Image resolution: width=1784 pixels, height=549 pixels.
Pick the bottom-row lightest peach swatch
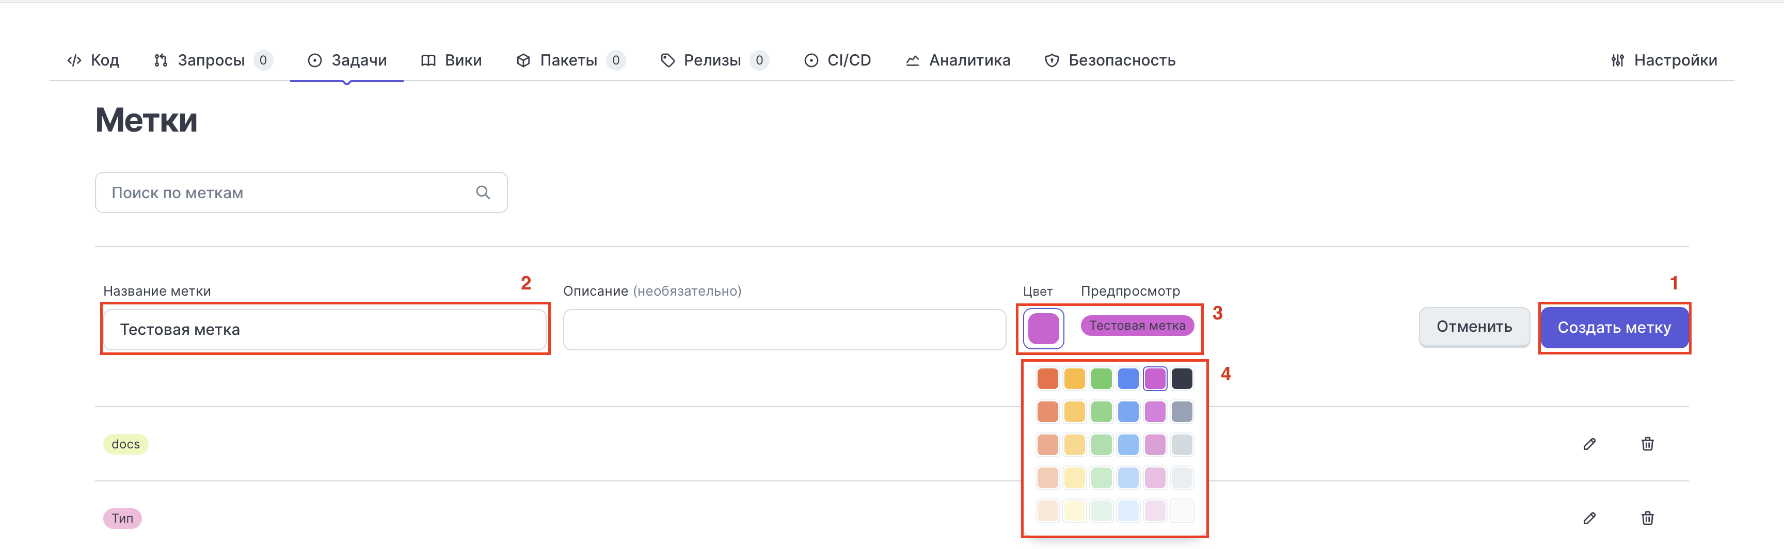pyautogui.click(x=1047, y=511)
